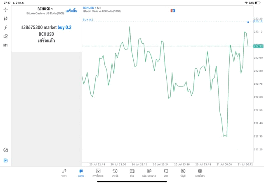Image resolution: width=264 pixels, height=184 pixels.
Task: Open chart type candlestick icon
Action: [x=6, y=19]
